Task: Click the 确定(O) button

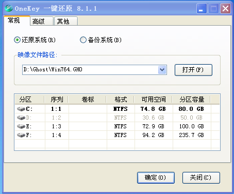Action: (156, 178)
